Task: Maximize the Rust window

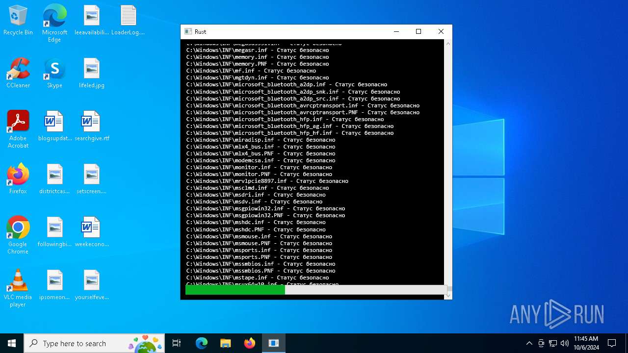Action: pyautogui.click(x=419, y=31)
